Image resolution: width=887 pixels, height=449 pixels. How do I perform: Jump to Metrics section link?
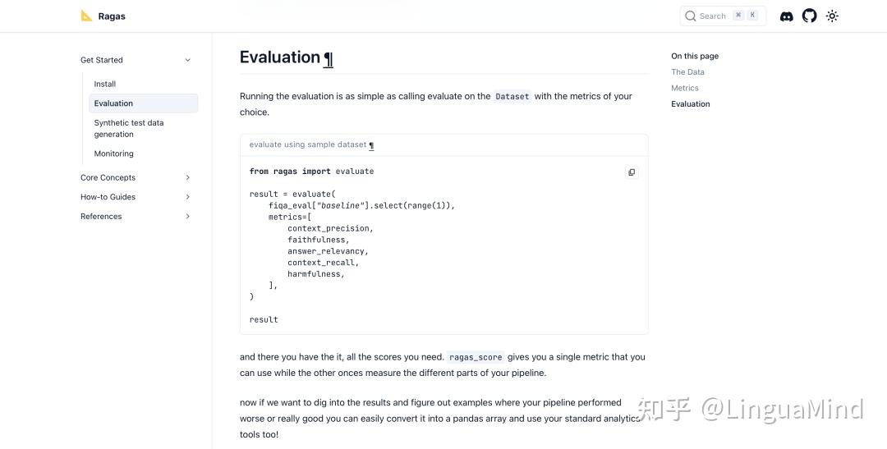click(x=685, y=88)
